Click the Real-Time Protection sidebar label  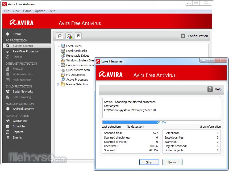click(x=26, y=51)
